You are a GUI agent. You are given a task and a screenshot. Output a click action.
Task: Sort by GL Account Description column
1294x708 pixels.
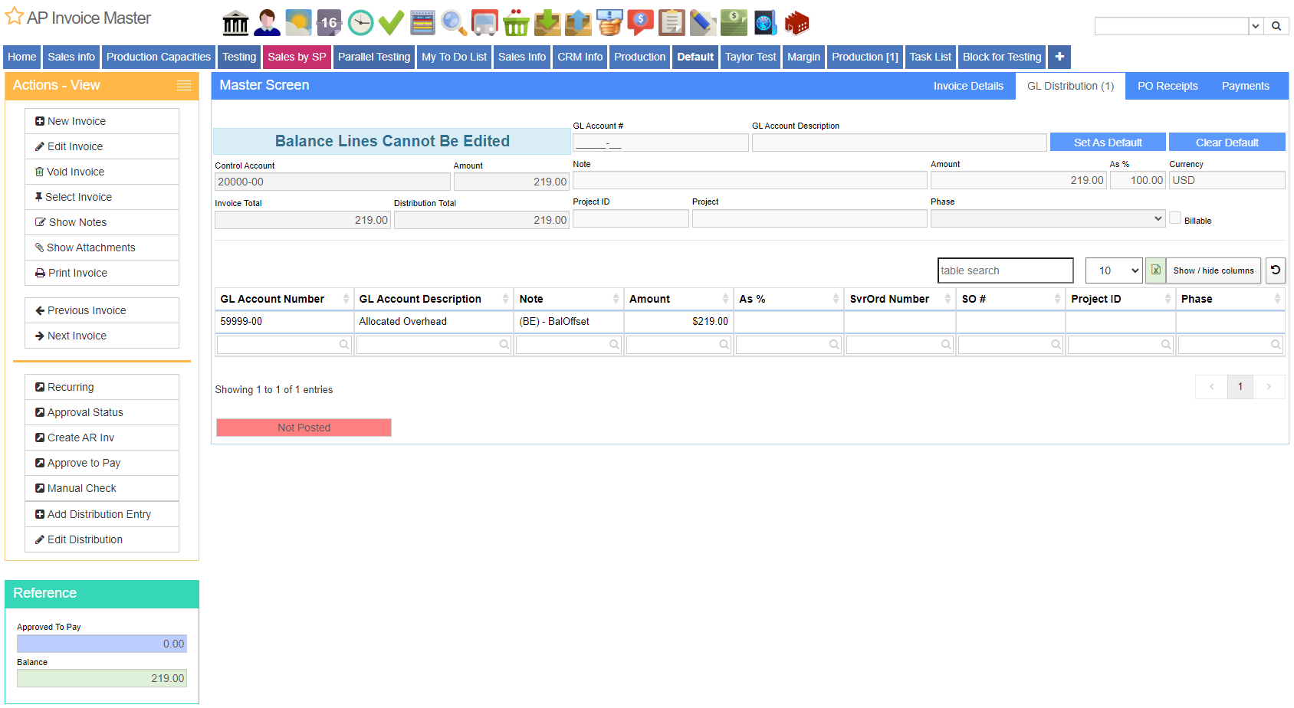434,299
